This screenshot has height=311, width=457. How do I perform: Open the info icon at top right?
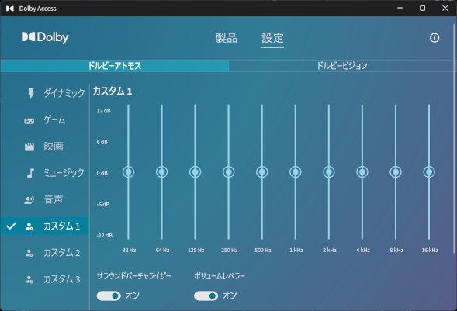434,38
